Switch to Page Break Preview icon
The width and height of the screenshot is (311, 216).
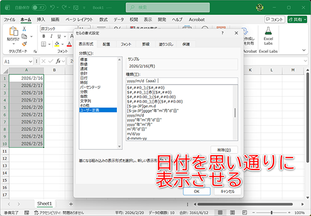(x=245, y=213)
